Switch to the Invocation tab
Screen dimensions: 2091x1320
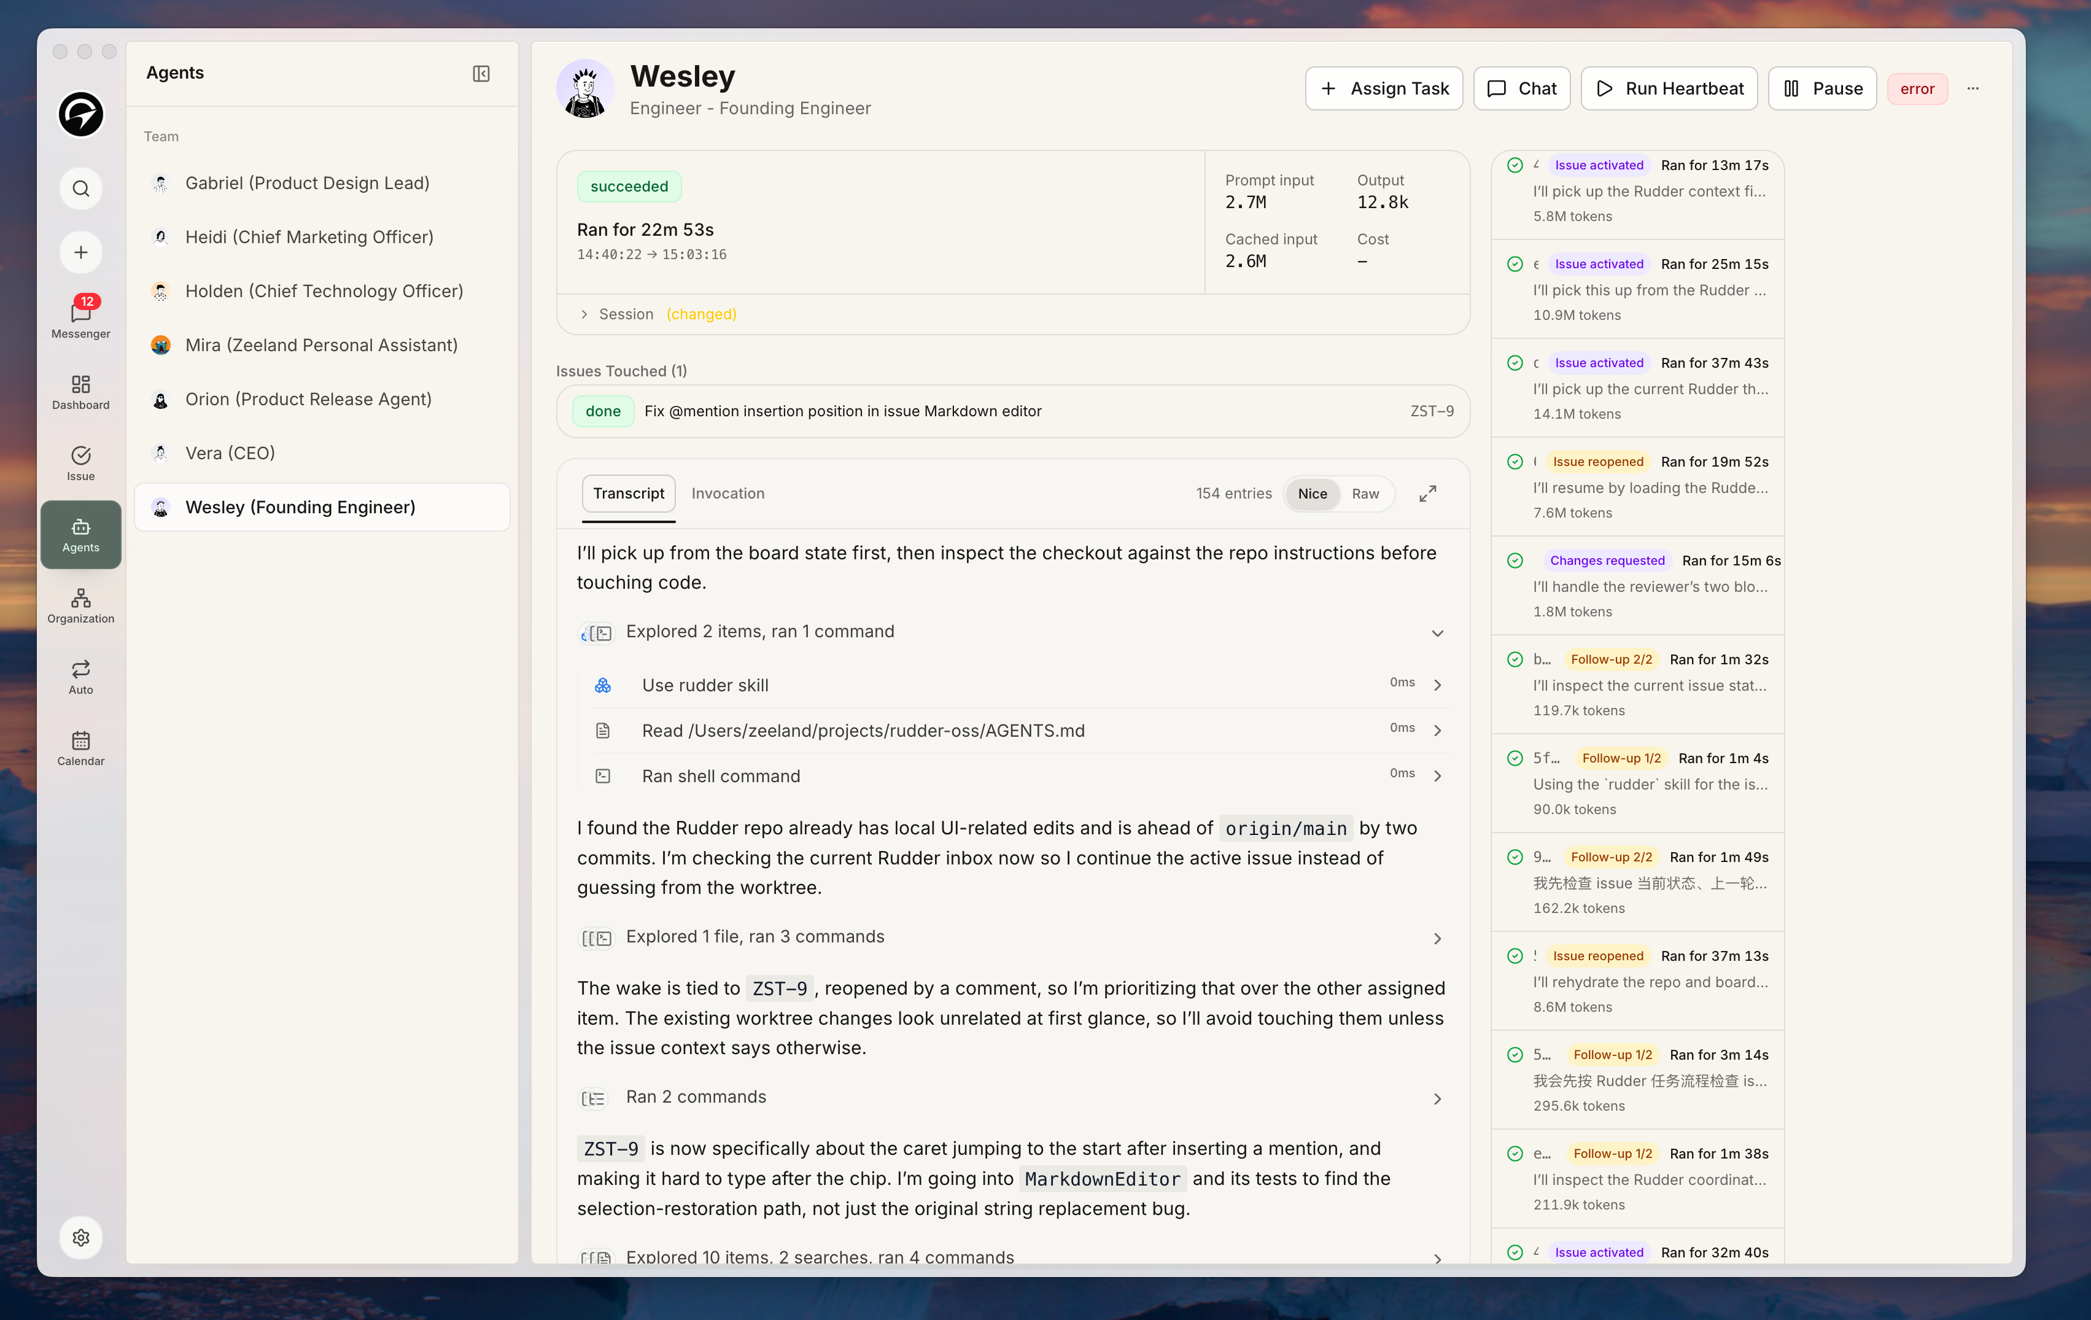pyautogui.click(x=727, y=493)
